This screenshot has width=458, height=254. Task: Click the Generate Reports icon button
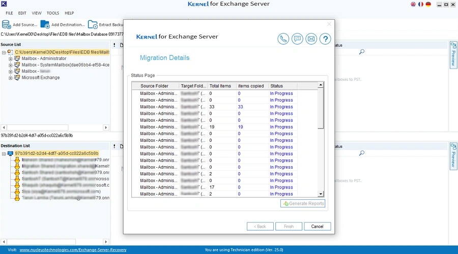(x=303, y=204)
